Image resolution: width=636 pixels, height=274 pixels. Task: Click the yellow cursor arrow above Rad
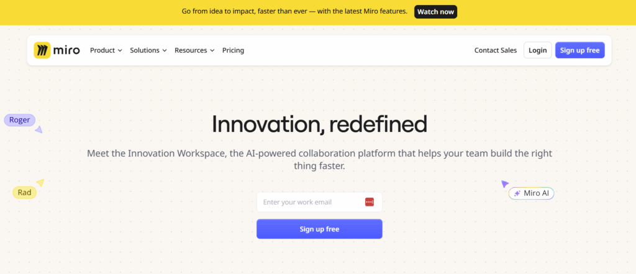pos(40,182)
